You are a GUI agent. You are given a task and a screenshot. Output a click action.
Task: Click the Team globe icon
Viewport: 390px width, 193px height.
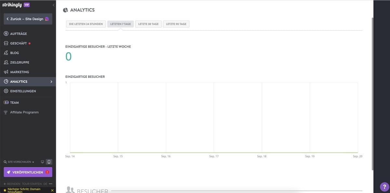click(6, 102)
